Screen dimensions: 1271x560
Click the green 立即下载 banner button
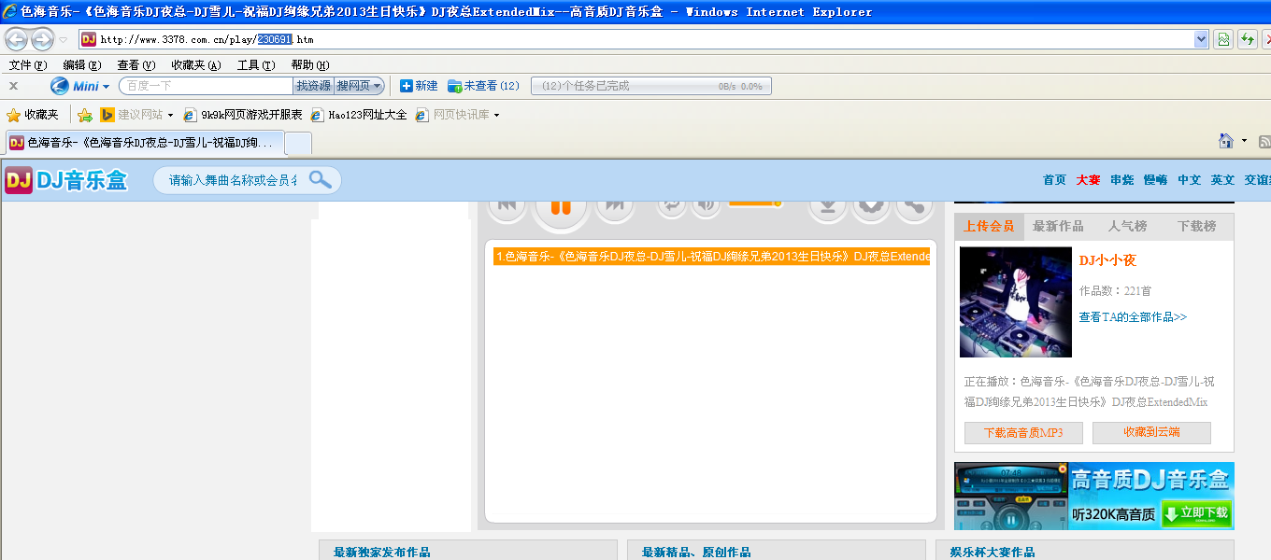pos(1197,513)
